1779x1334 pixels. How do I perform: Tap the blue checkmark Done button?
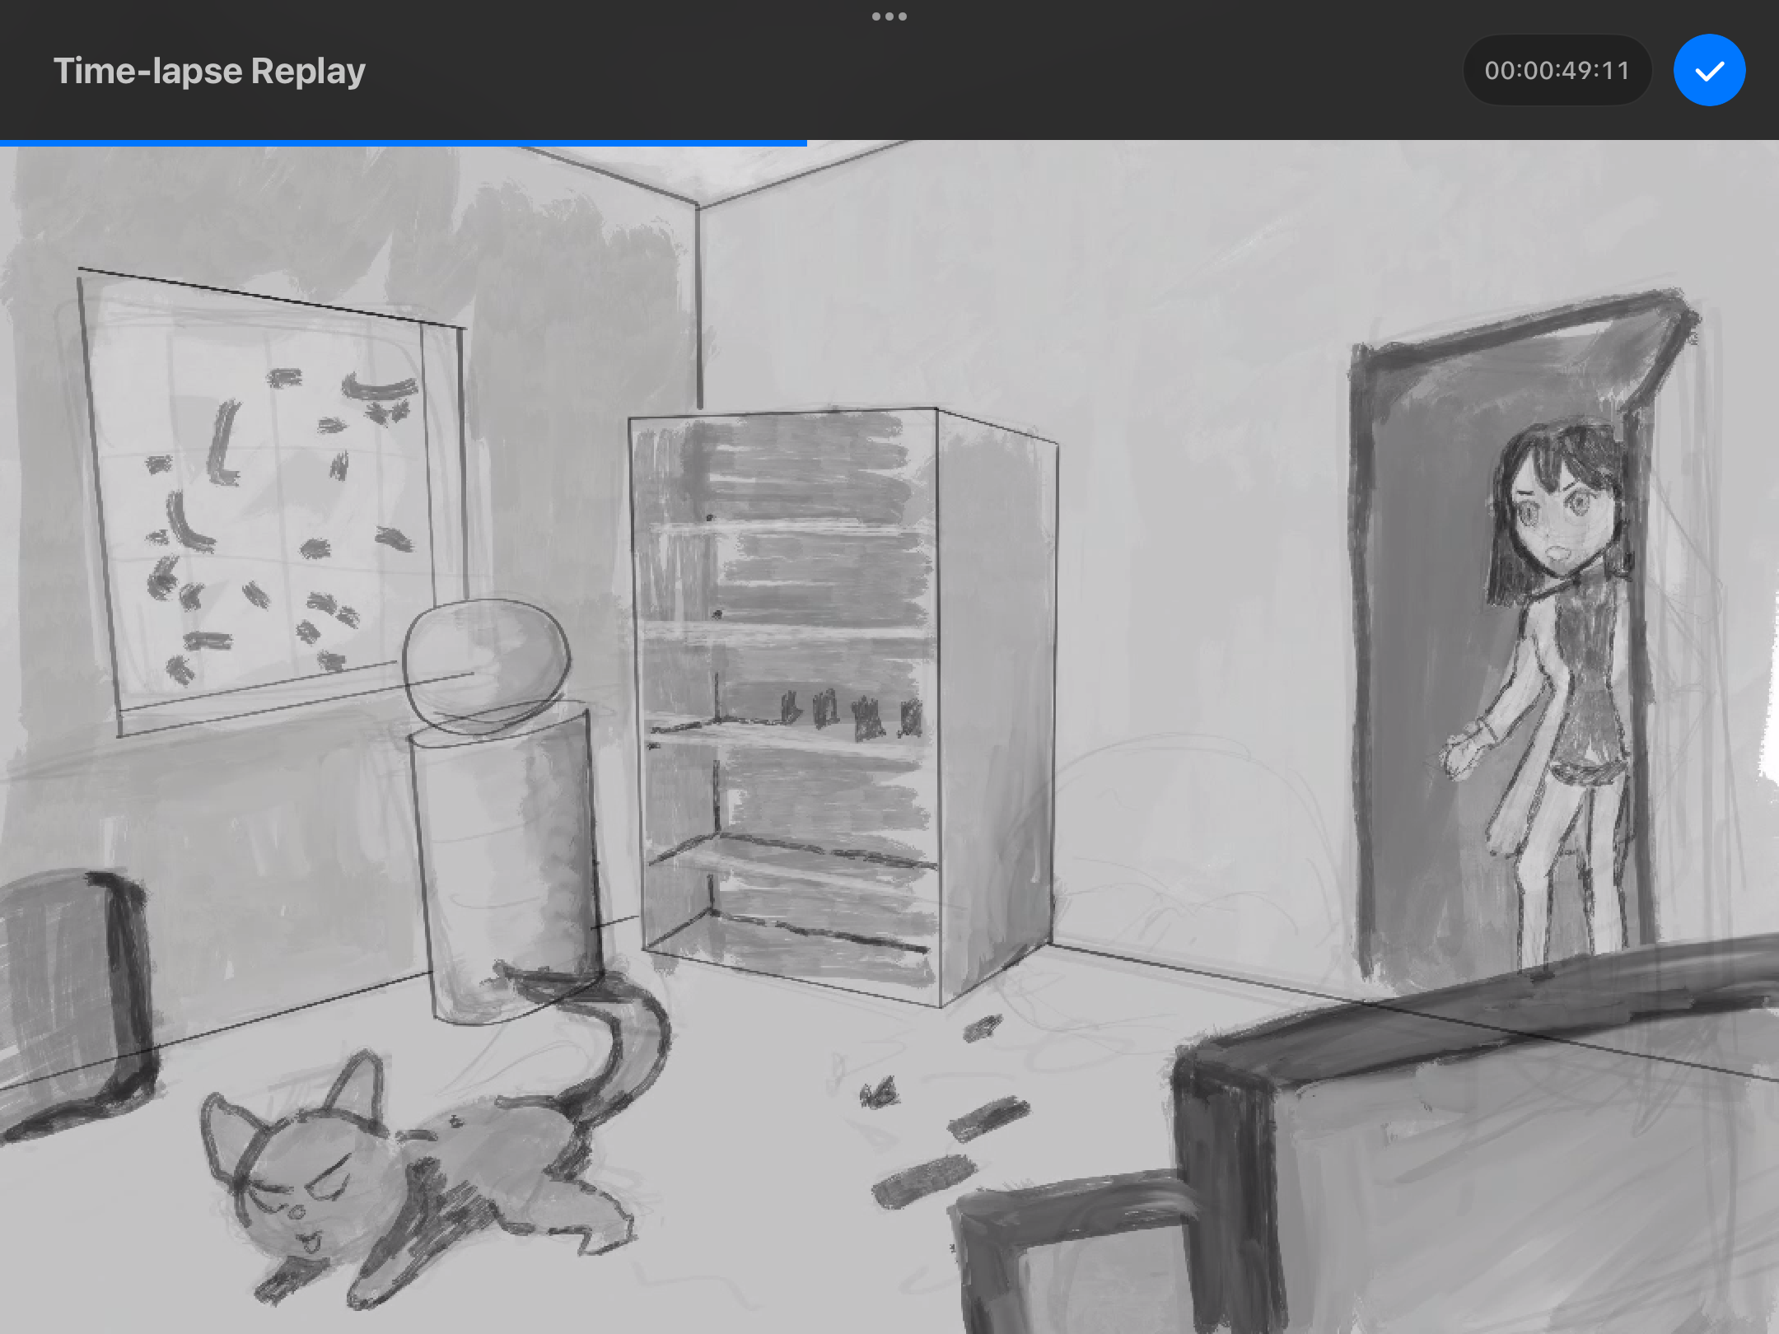pos(1709,71)
